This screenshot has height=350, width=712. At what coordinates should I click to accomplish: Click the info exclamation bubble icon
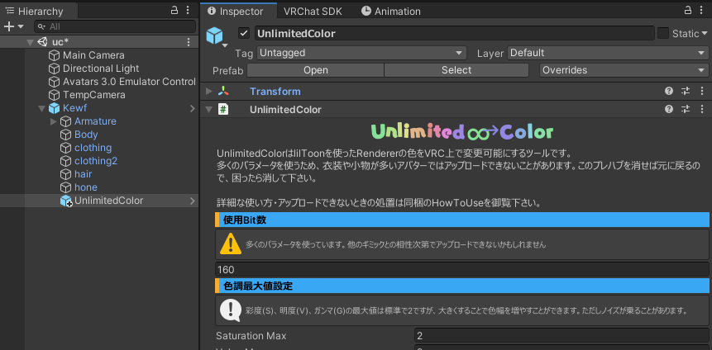[231, 310]
